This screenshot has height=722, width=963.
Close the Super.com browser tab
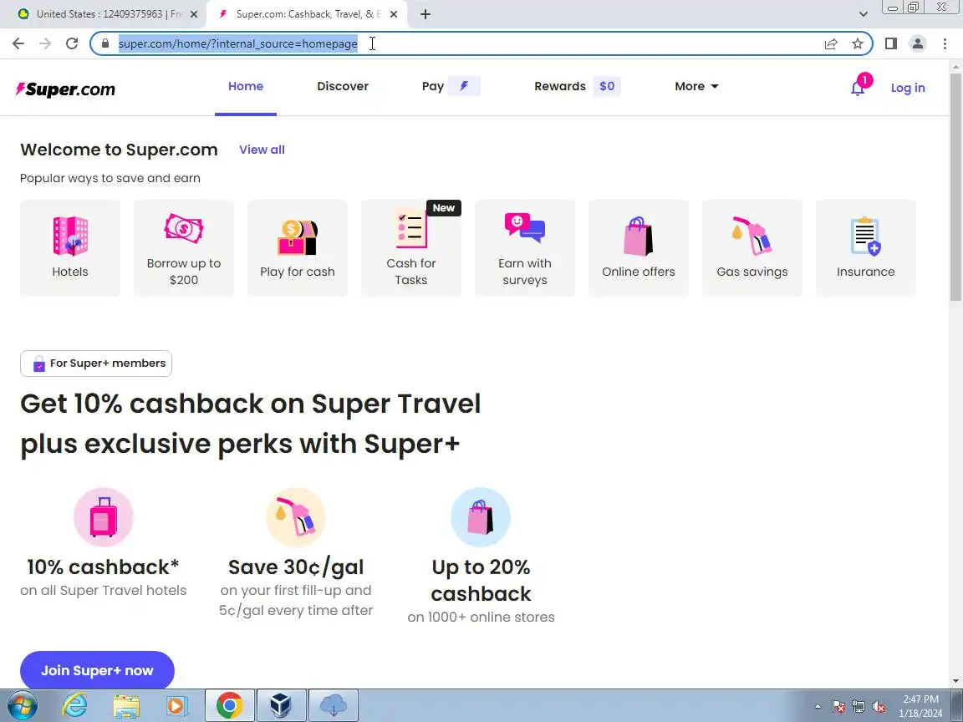(394, 14)
